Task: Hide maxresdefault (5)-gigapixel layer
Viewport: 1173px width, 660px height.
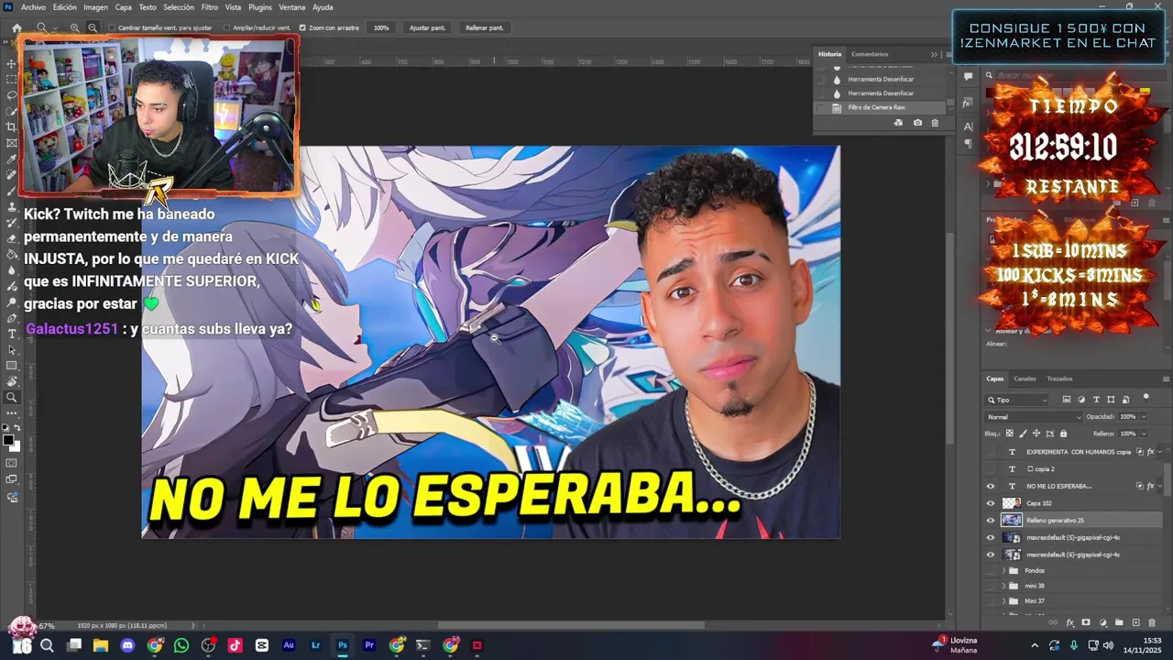Action: (990, 537)
